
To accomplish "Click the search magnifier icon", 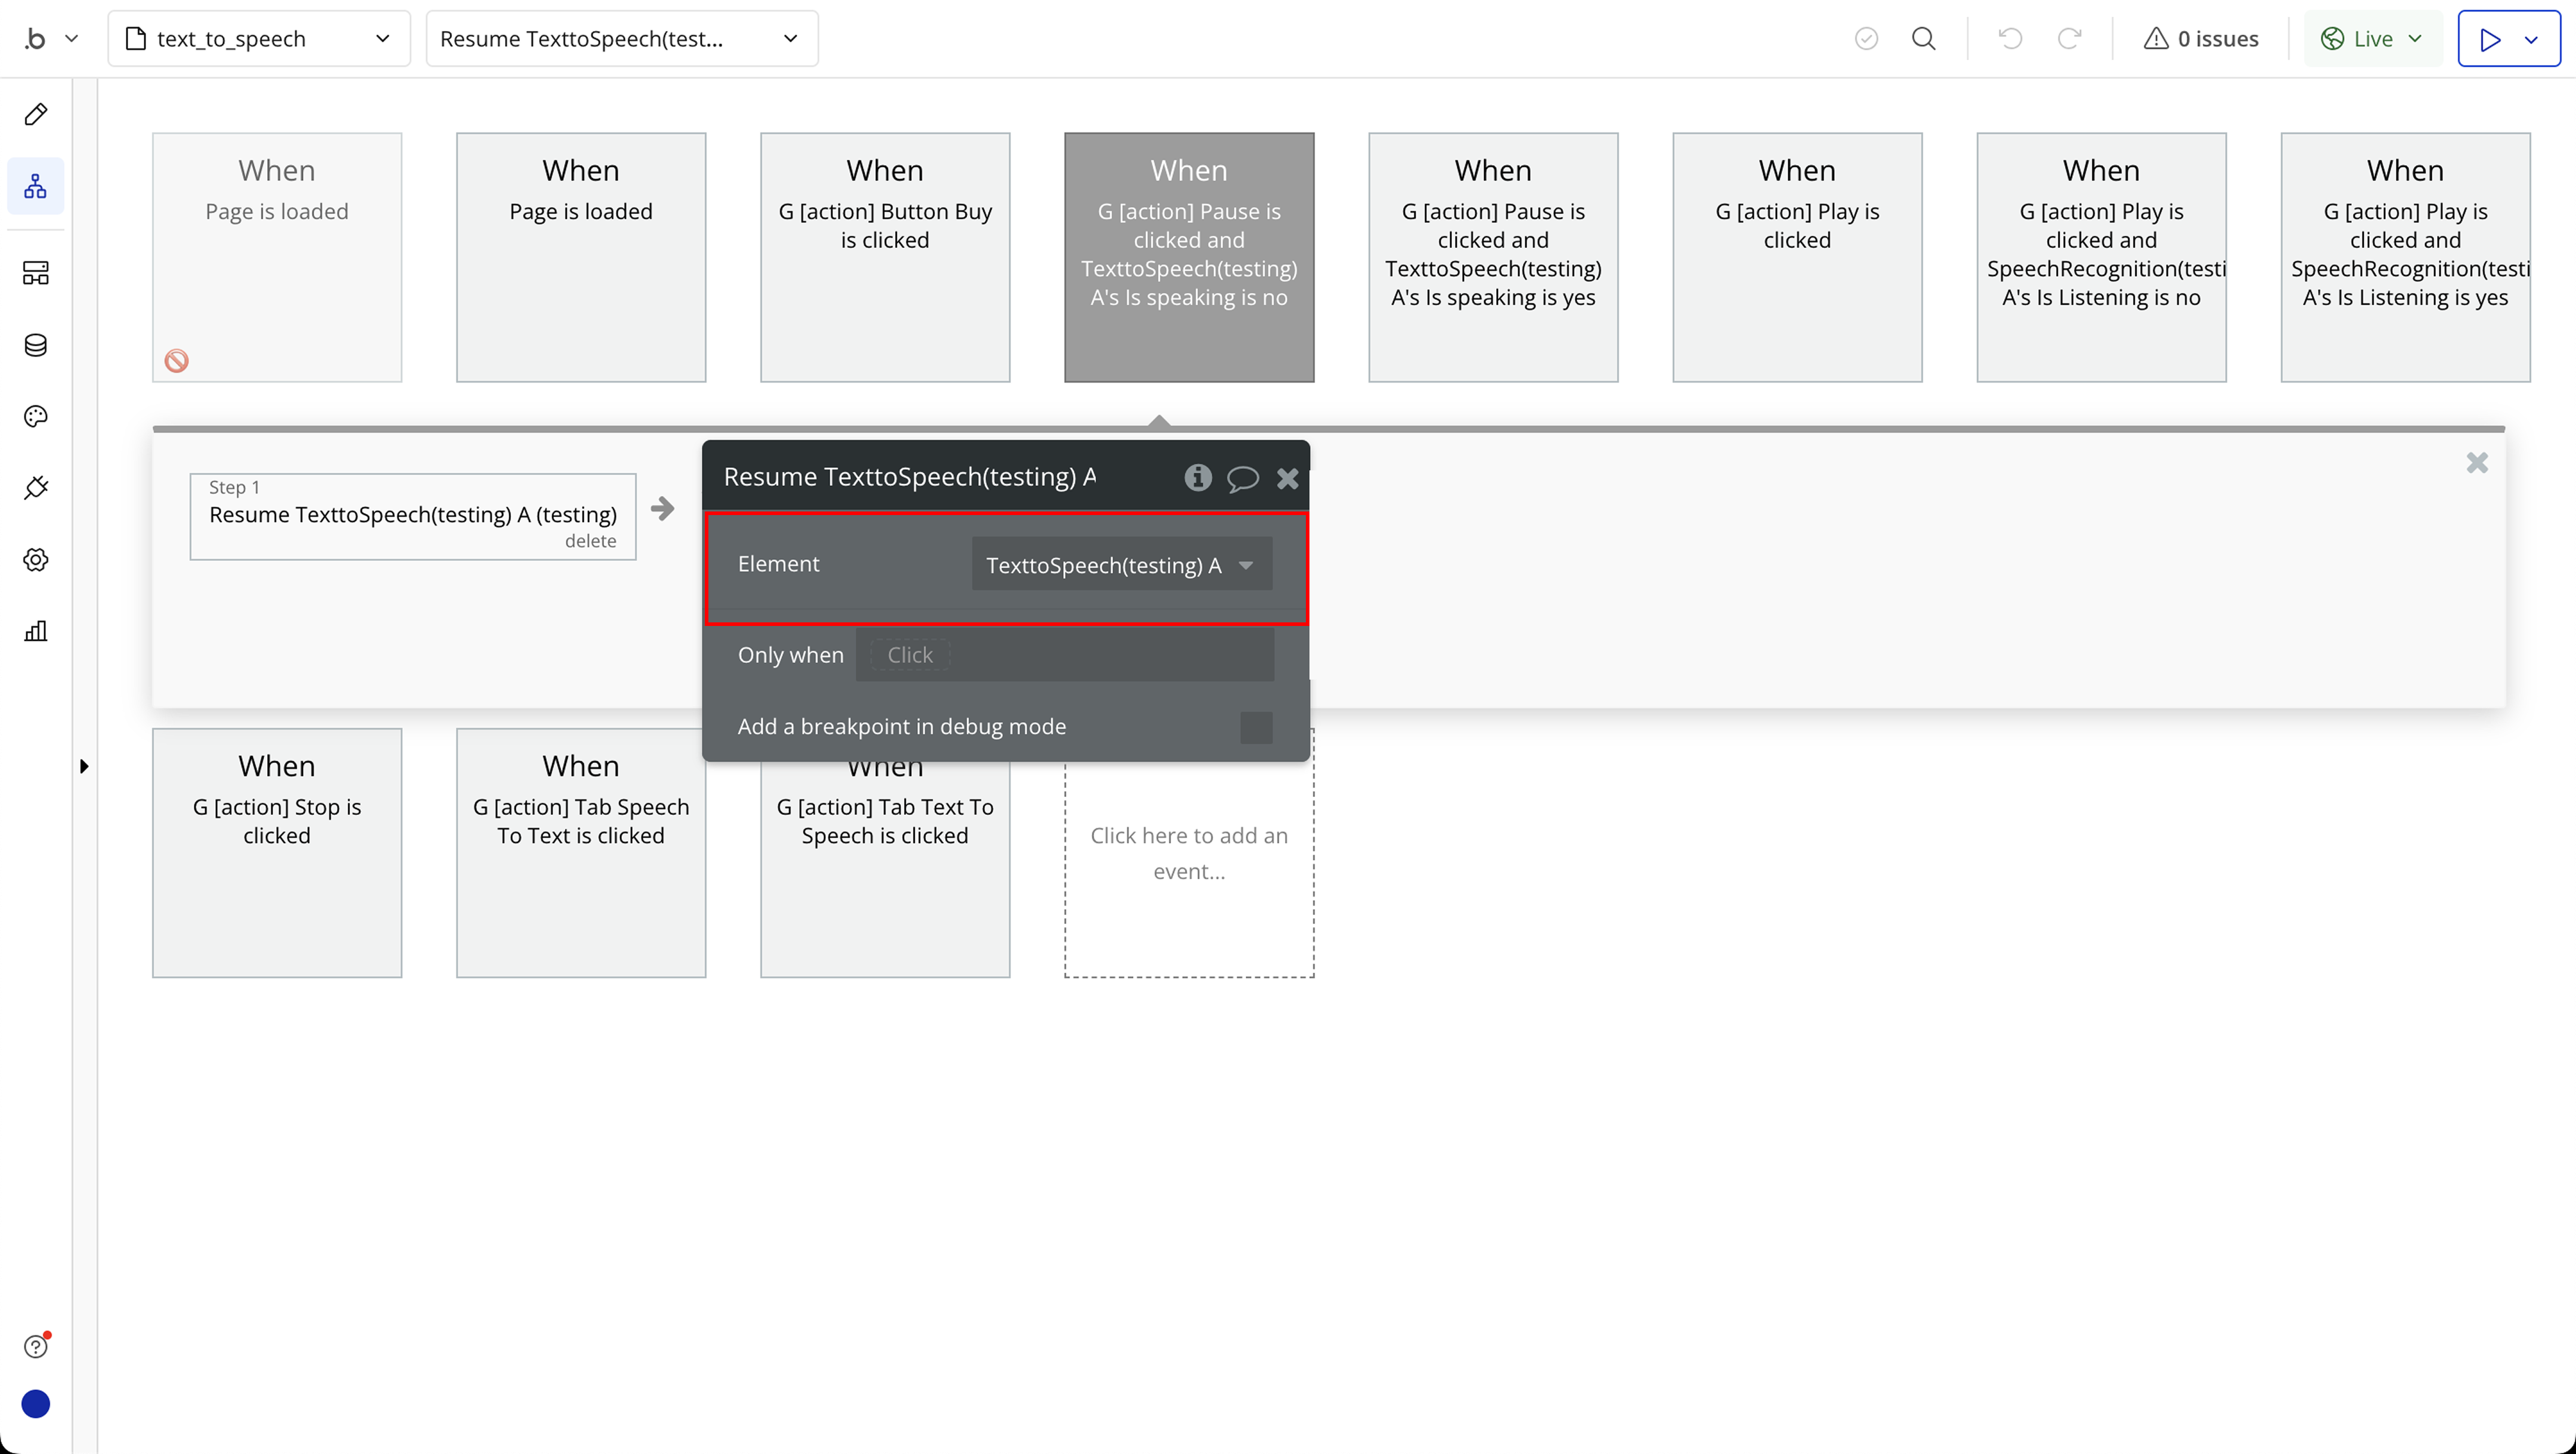I will click(x=1923, y=39).
